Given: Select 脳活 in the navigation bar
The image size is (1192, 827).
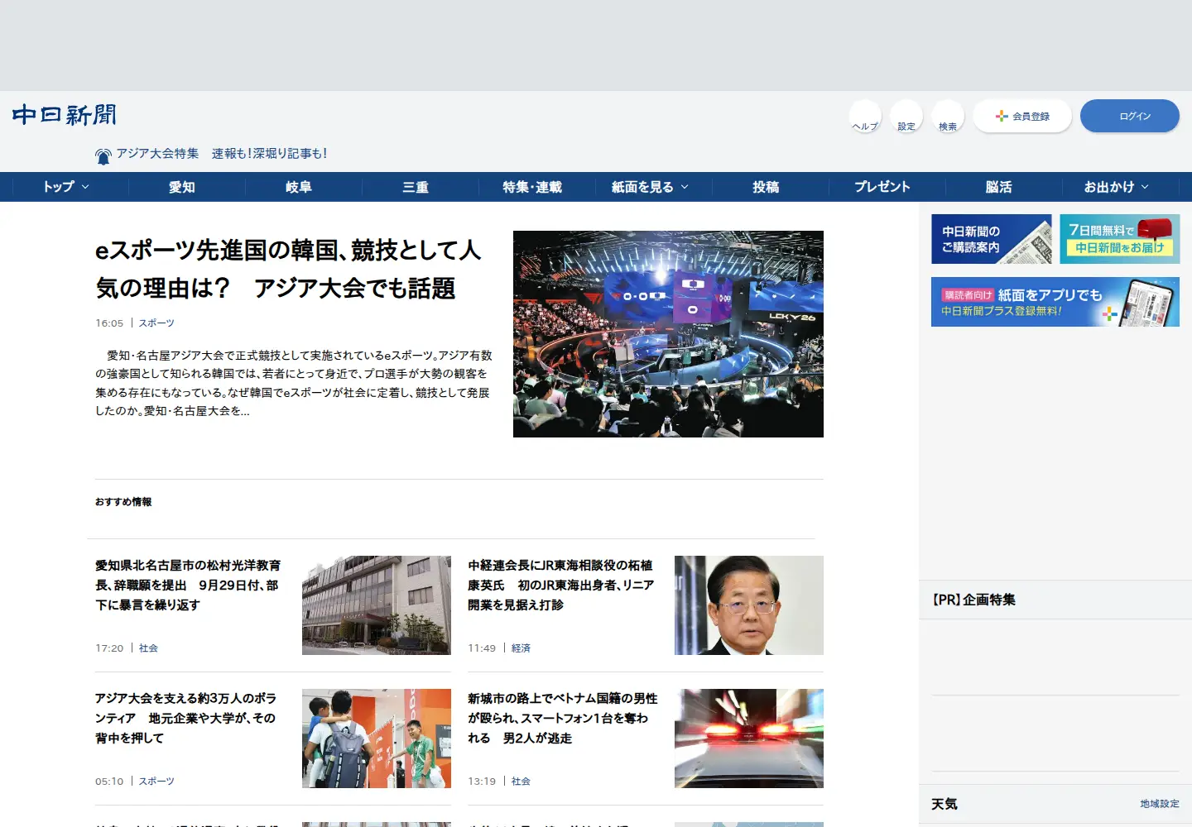Looking at the screenshot, I should 999,187.
